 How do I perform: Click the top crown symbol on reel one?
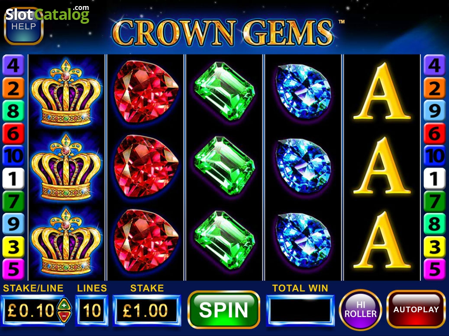[66, 93]
